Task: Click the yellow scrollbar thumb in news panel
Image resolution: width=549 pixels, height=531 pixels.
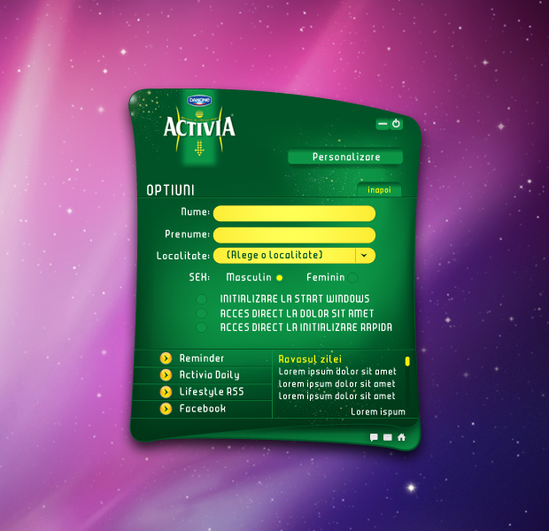Action: pos(407,361)
